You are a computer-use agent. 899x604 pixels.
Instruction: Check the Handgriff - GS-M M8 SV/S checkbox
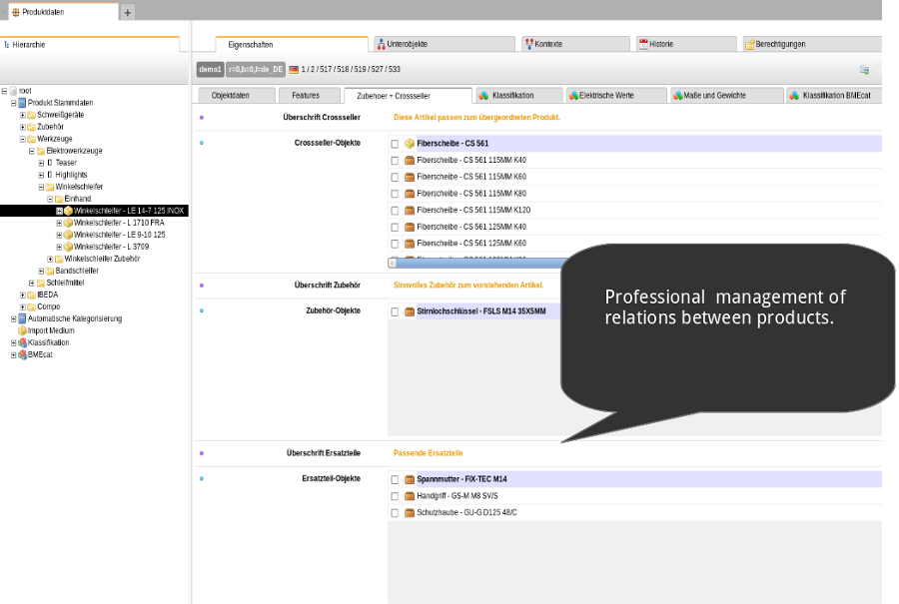click(x=395, y=496)
